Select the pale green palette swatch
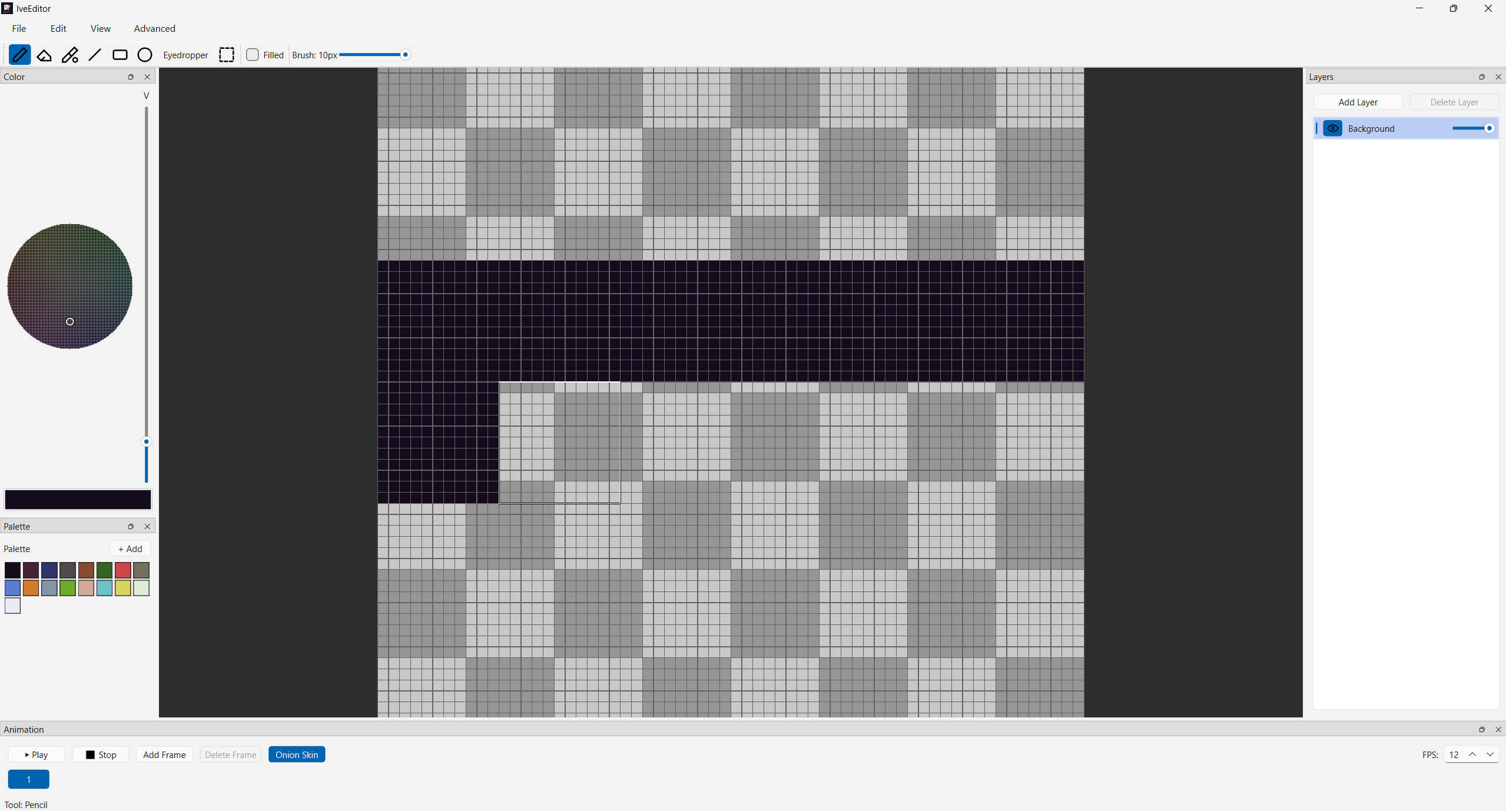Viewport: 1506px width, 811px height. tap(141, 588)
